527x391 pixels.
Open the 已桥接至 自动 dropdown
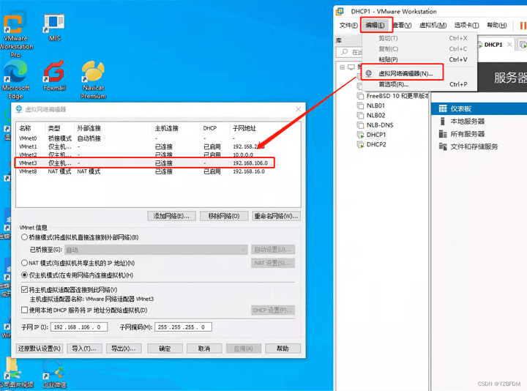(156, 250)
